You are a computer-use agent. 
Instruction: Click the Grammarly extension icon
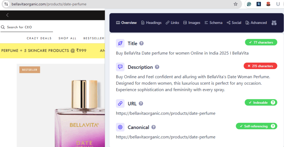(x=249, y=4)
